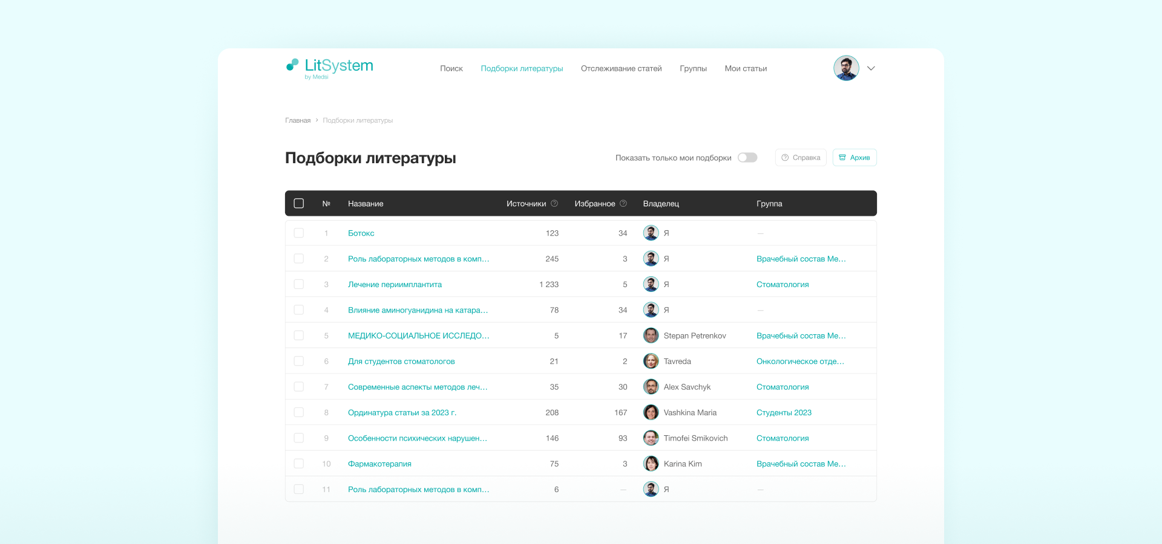
Task: Click Stepan Petrenkov's avatar
Action: coord(651,335)
